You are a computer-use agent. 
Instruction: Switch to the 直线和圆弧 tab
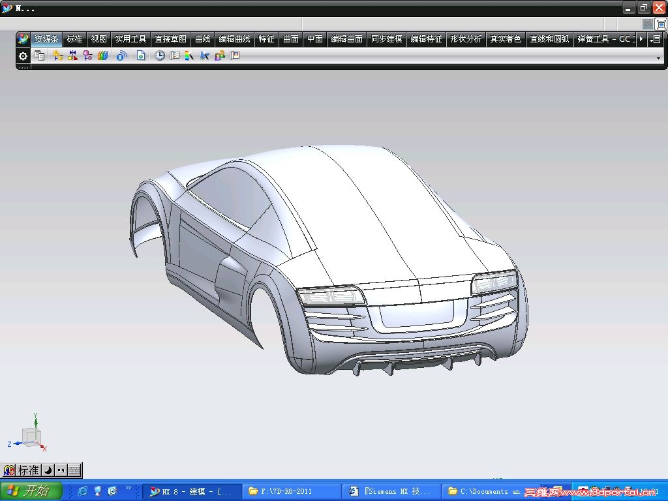click(x=549, y=39)
